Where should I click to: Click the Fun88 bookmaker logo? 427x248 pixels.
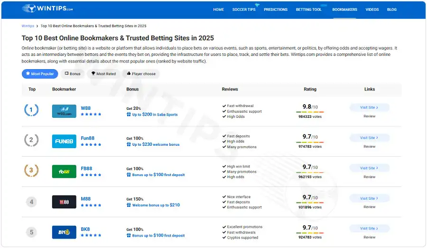coord(64,141)
